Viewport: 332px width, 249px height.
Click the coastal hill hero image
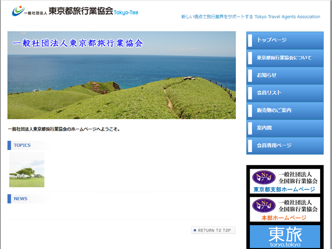121,75
